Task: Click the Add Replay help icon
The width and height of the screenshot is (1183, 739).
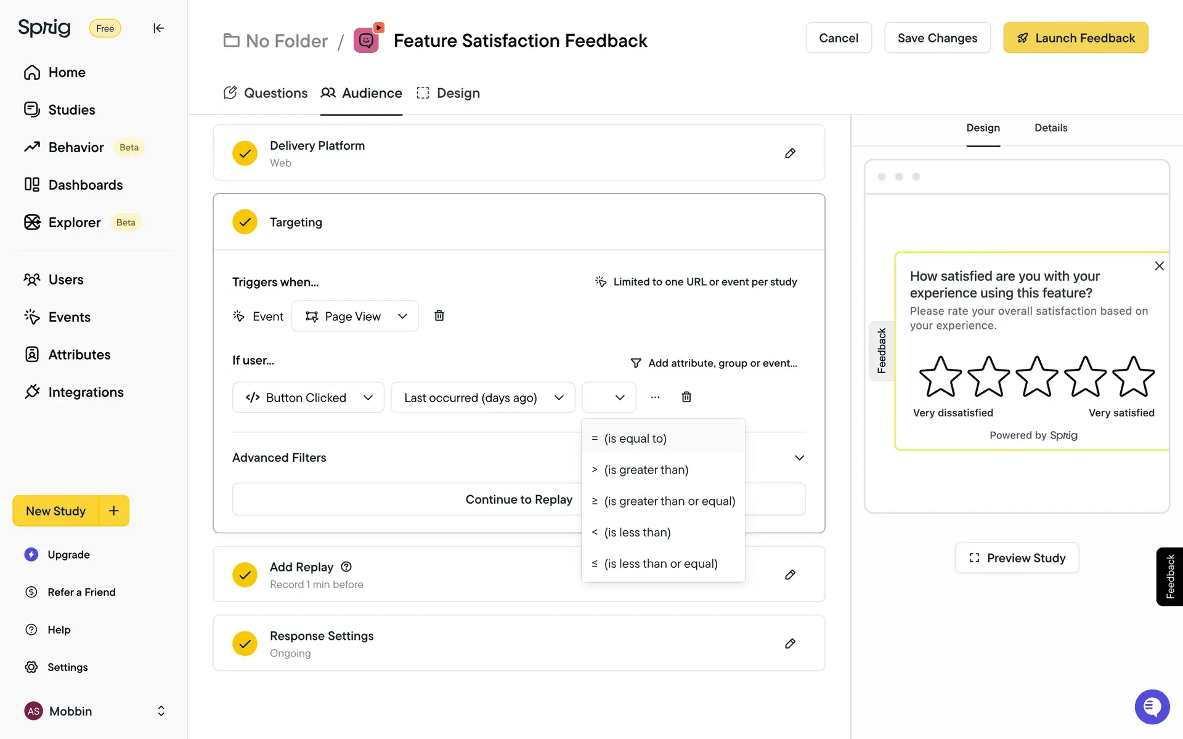Action: coord(346,567)
